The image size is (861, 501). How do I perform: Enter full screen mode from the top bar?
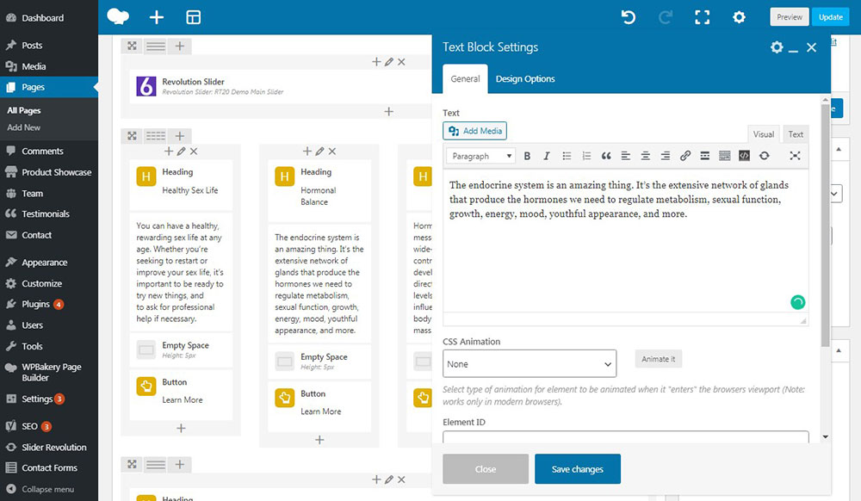coord(702,17)
